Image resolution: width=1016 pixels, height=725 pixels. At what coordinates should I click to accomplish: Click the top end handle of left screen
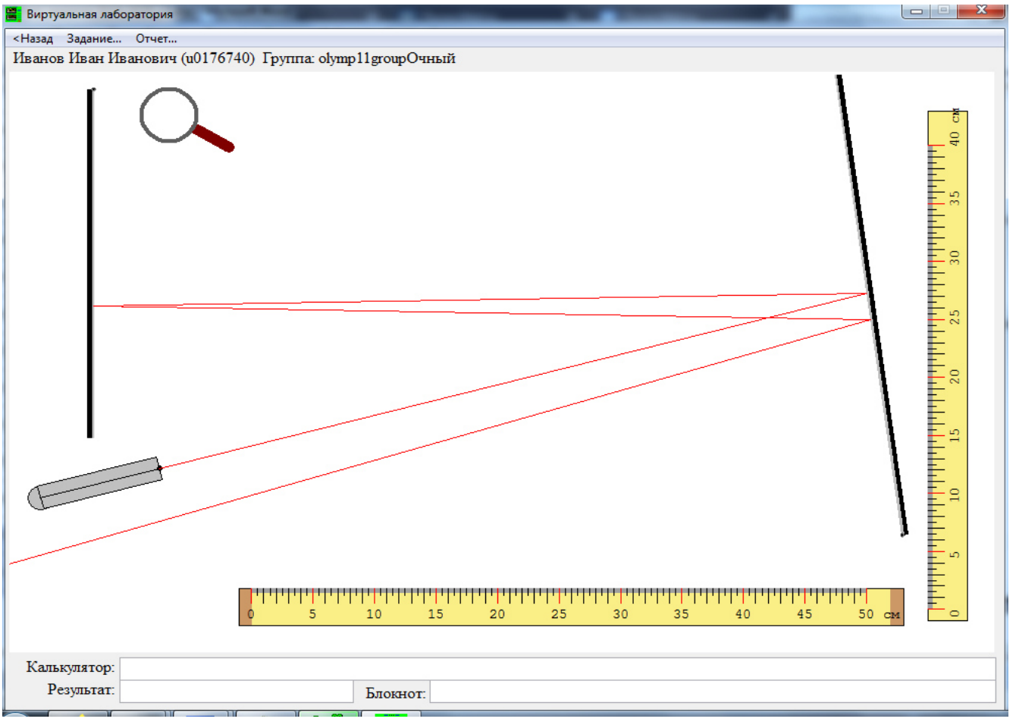(93, 89)
